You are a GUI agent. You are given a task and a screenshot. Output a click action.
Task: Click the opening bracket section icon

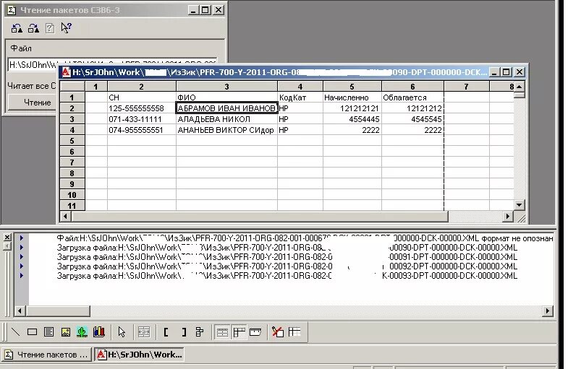click(166, 331)
